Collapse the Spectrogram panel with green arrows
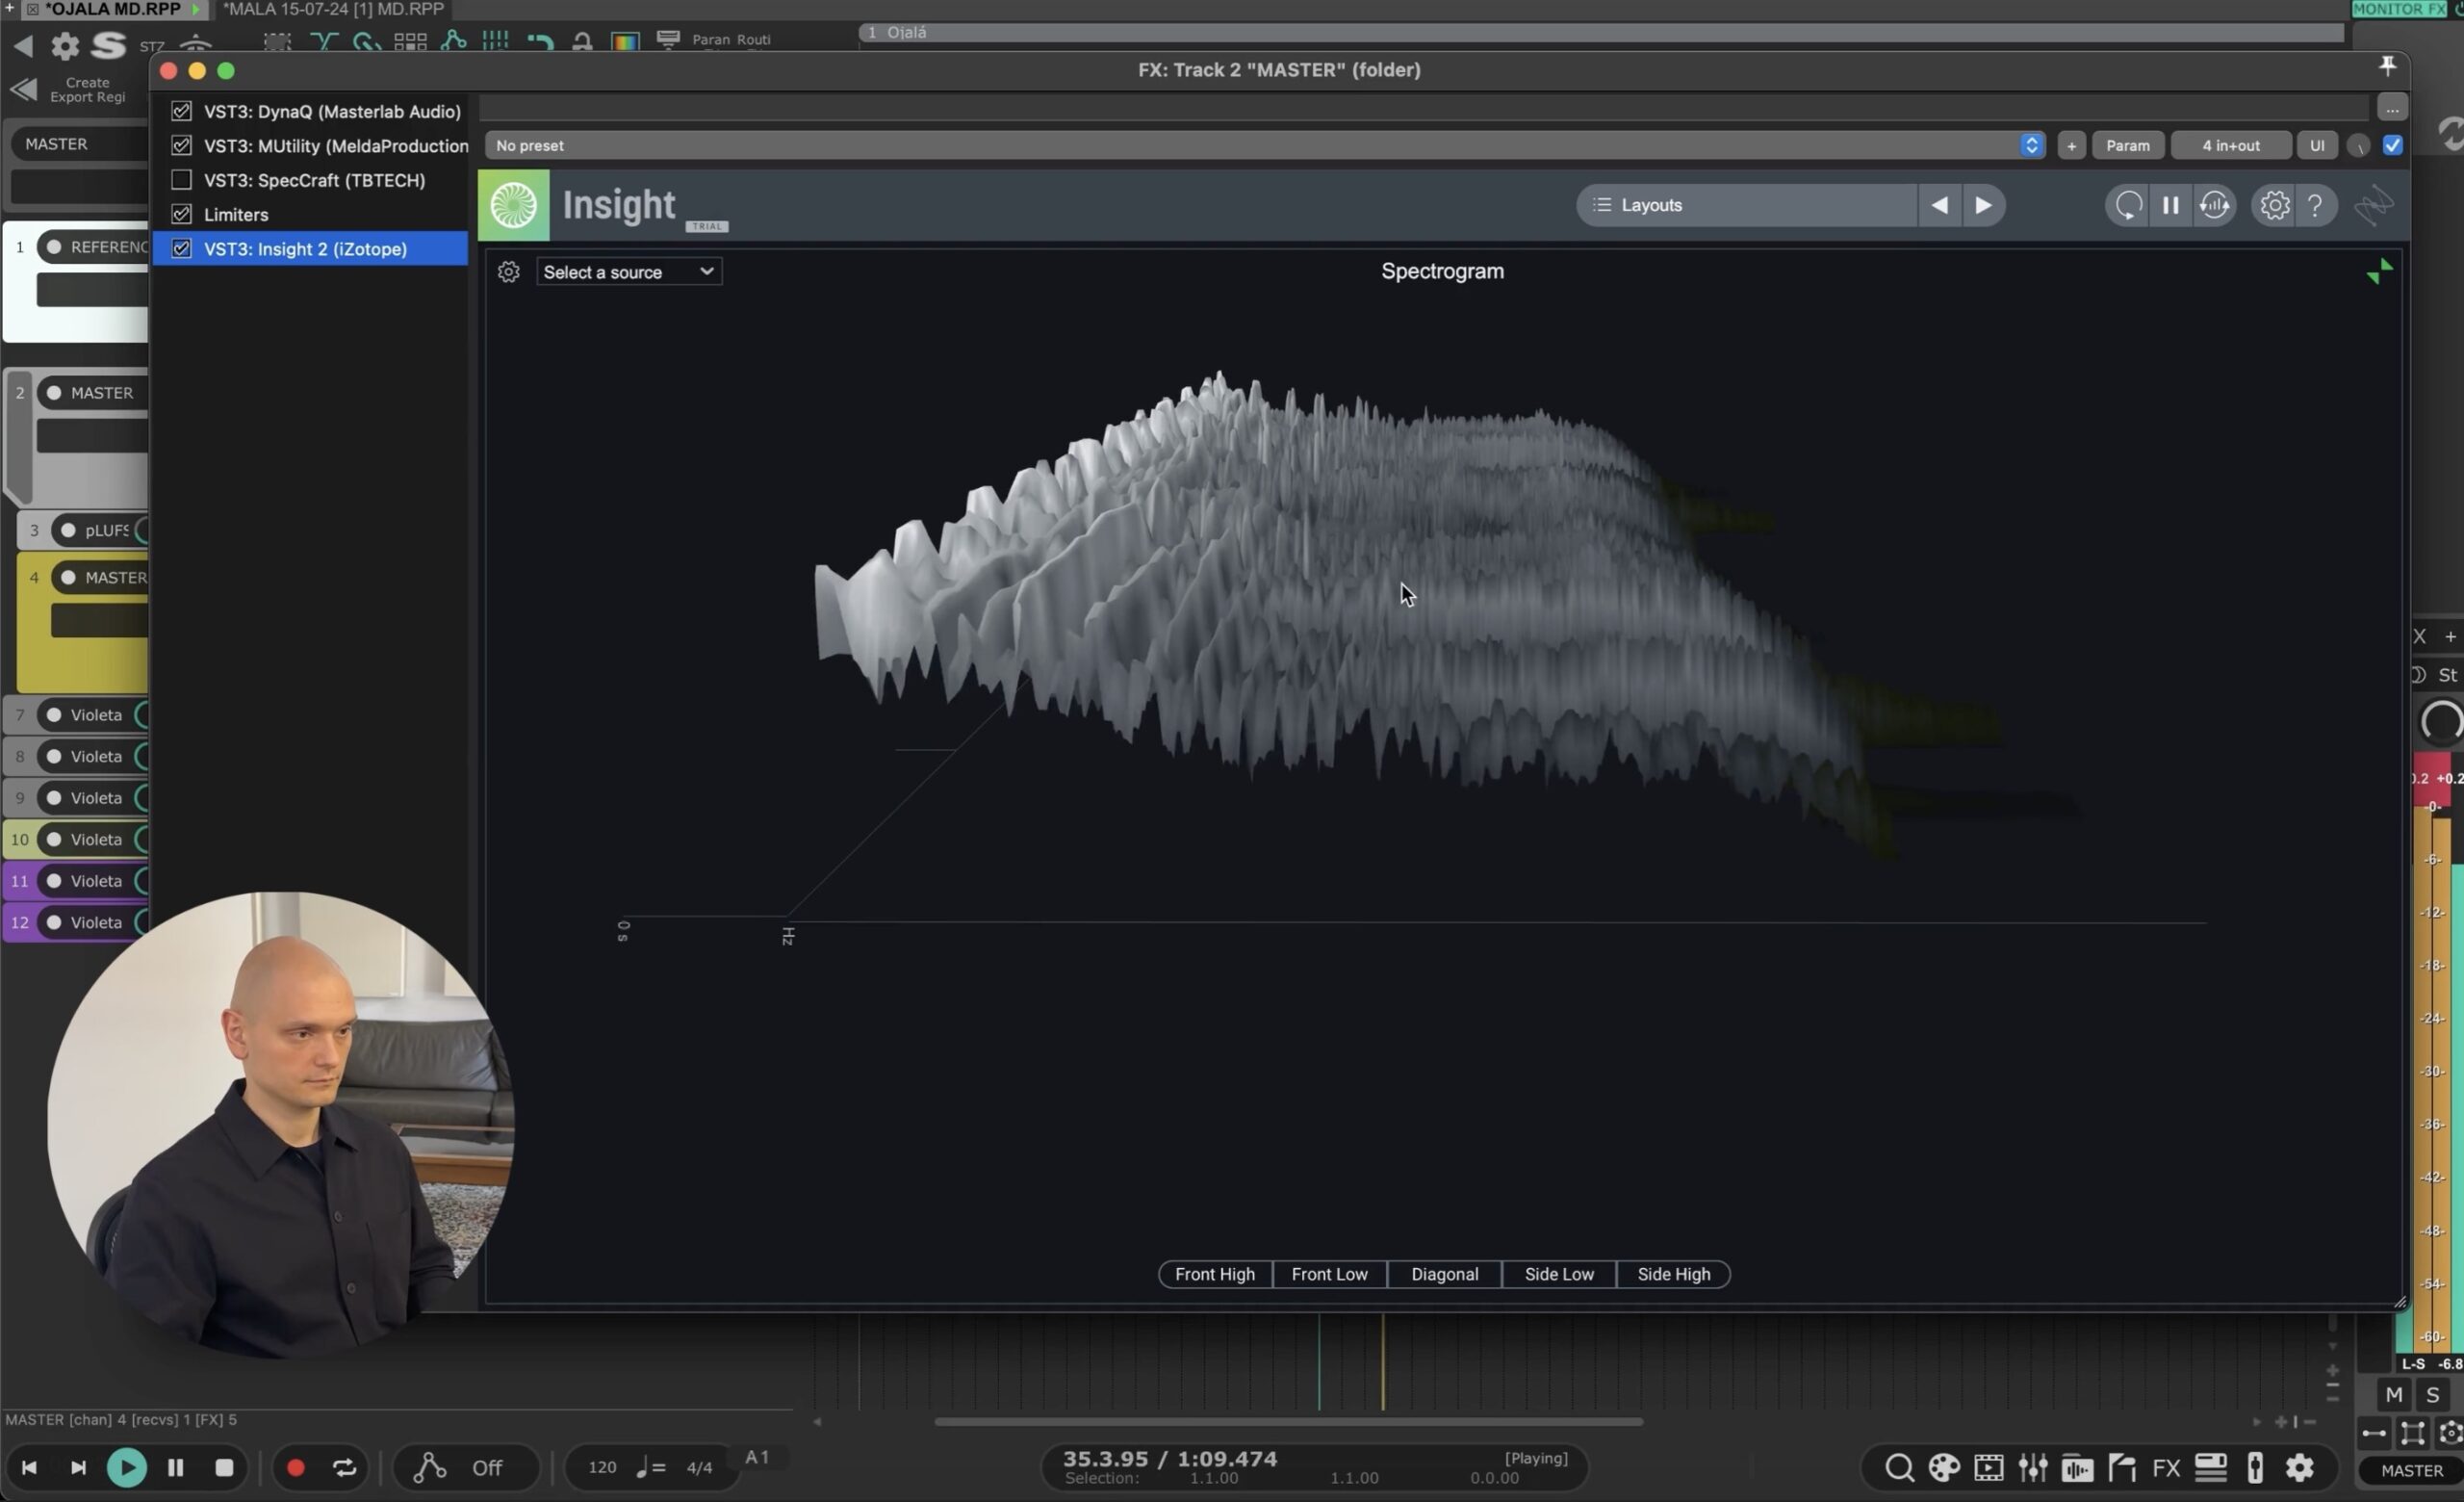 (x=2380, y=271)
